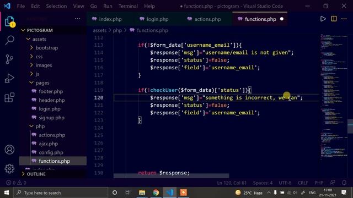Change language mode via PHP status item
This screenshot has width=353, height=198.
(x=319, y=183)
